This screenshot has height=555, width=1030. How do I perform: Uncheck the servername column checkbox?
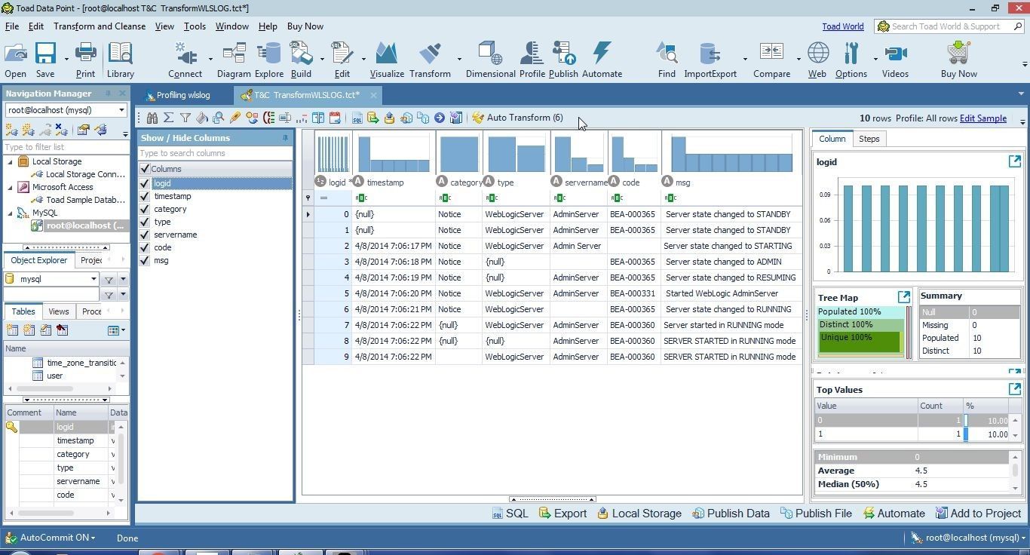(x=145, y=235)
